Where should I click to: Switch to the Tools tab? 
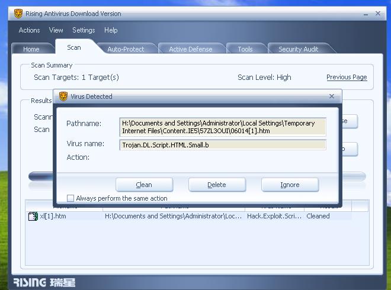point(245,49)
